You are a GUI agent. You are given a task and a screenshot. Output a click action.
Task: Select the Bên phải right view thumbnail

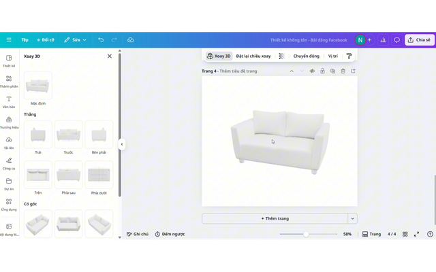pyautogui.click(x=99, y=135)
